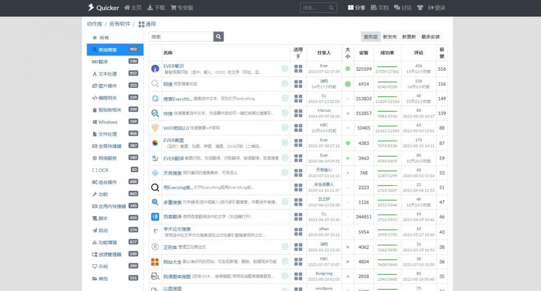Viewport: 541px width, 291px height.
Task: Open the EVER截图 action
Action: pos(174,140)
